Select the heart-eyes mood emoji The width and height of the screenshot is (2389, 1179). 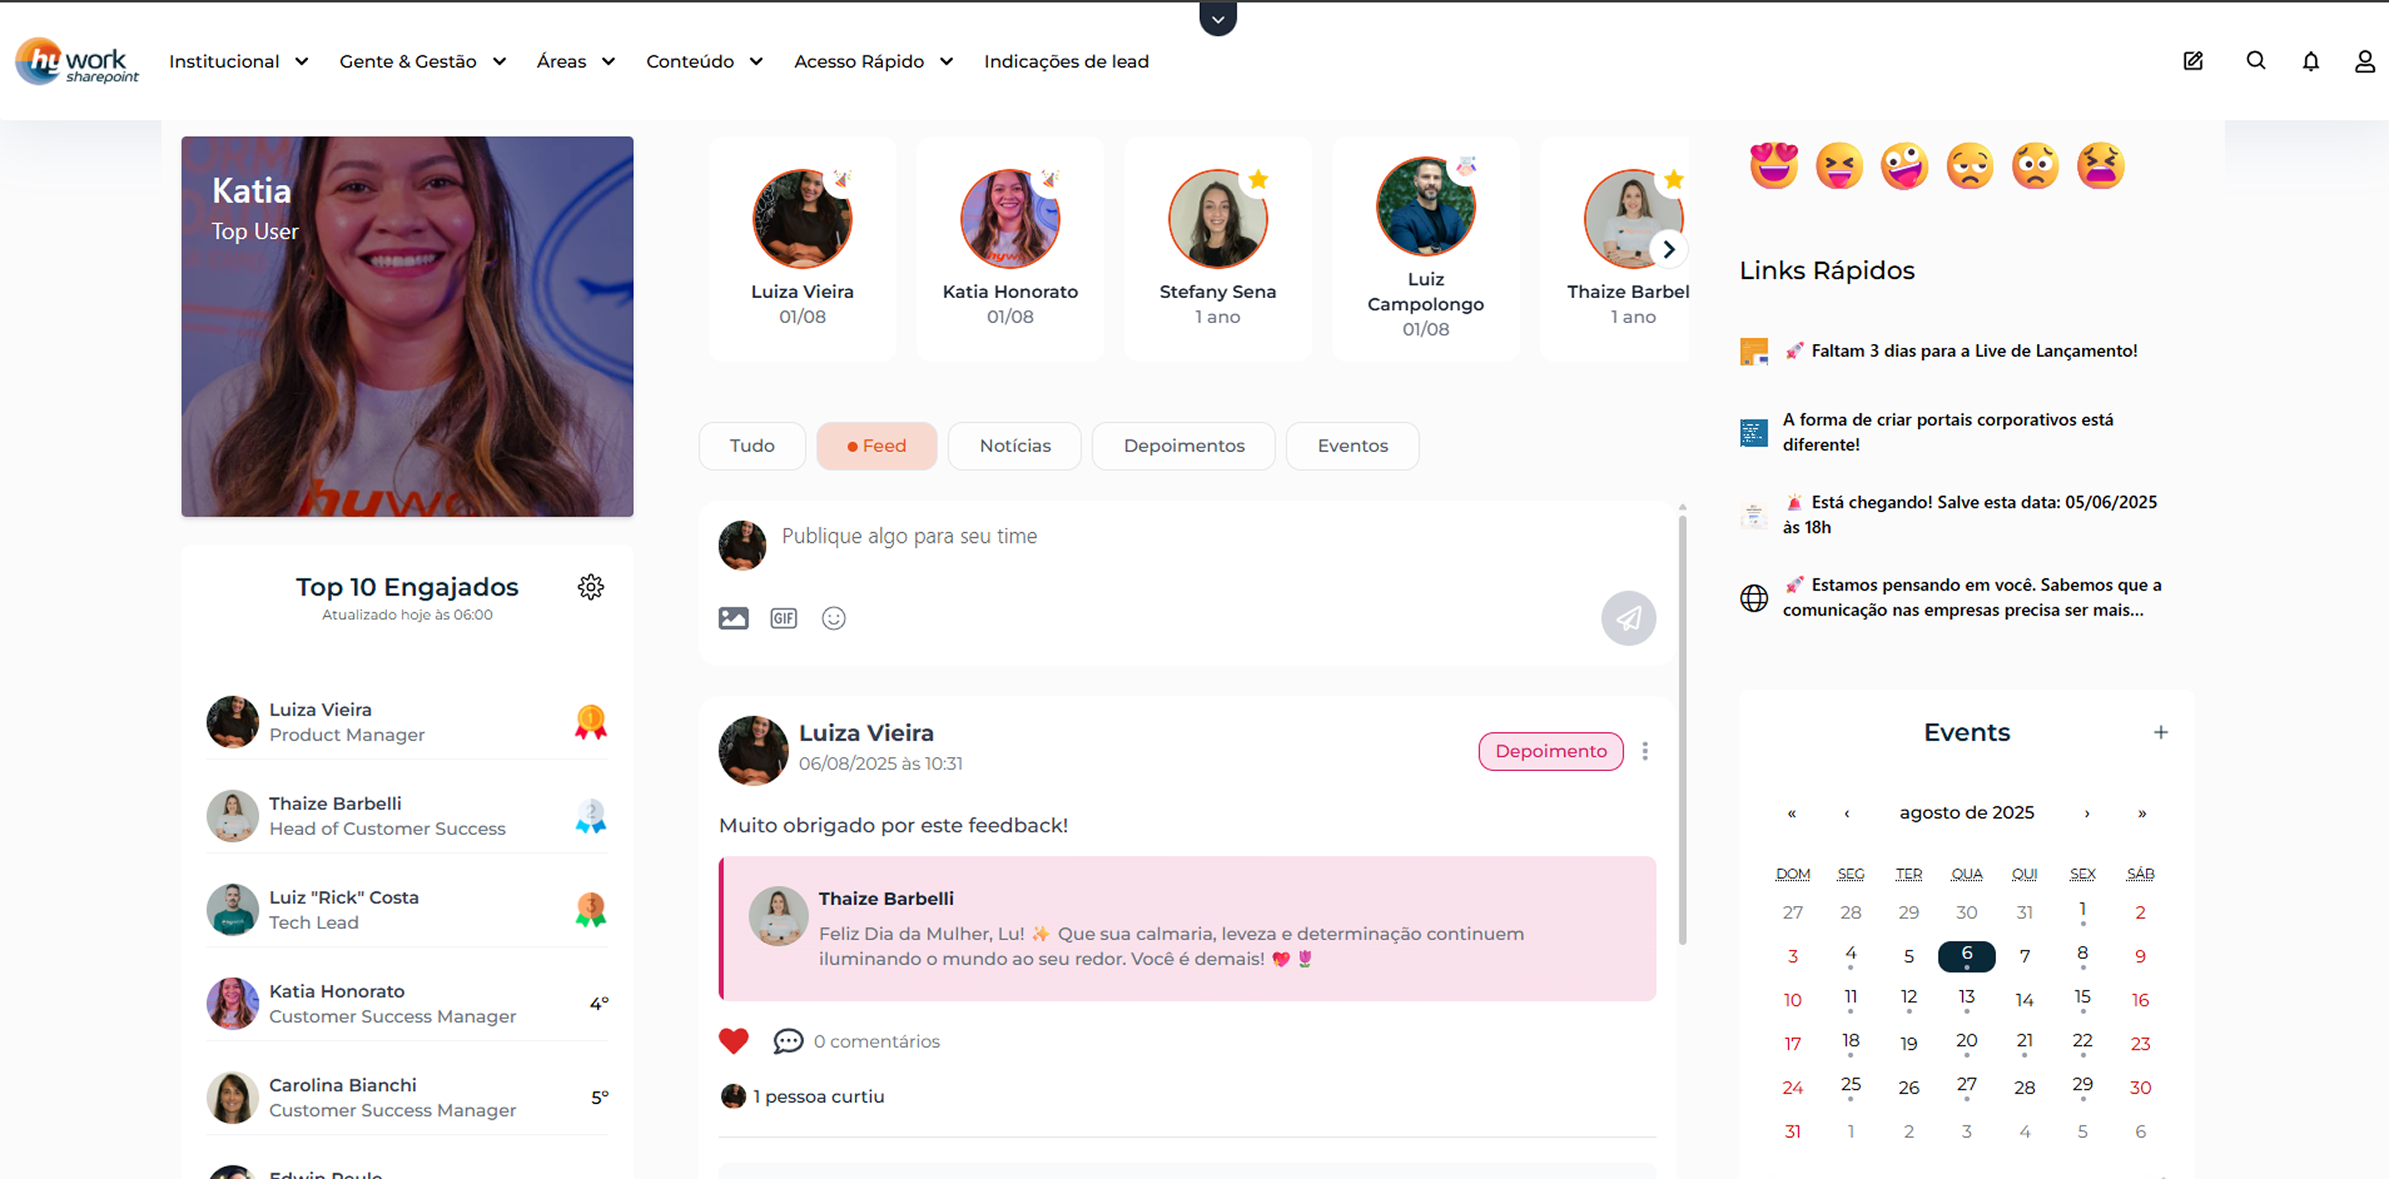[1773, 166]
